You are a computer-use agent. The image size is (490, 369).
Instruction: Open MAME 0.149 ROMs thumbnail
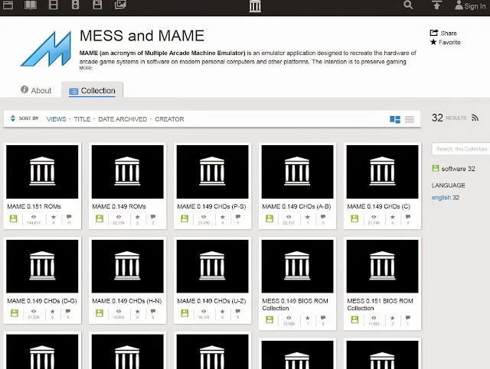[128, 172]
